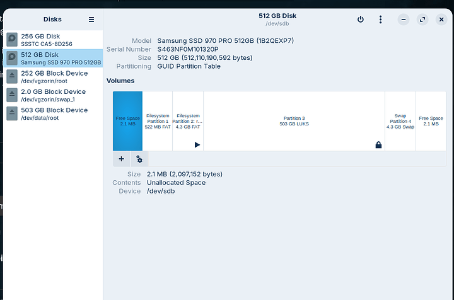Minimize the Disks window
This screenshot has width=454, height=300.
(x=404, y=20)
